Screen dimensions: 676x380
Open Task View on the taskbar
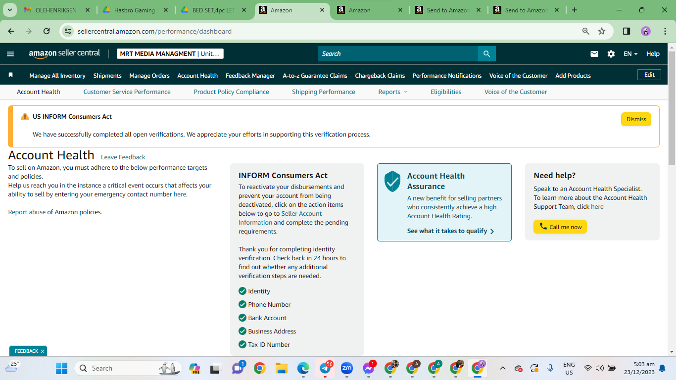[215, 368]
